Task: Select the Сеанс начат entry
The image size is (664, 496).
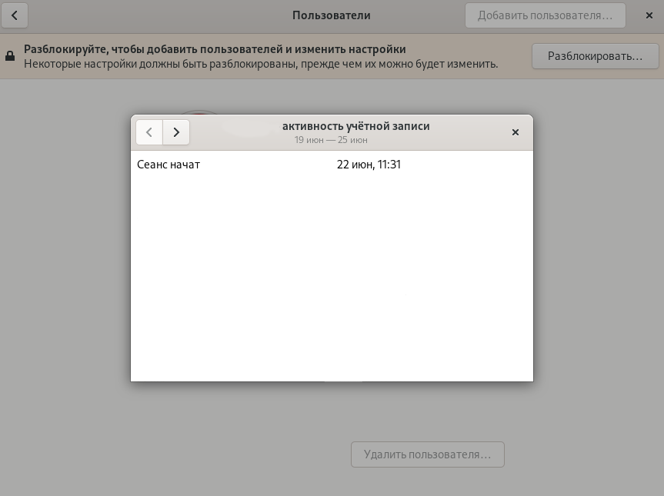Action: tap(169, 165)
